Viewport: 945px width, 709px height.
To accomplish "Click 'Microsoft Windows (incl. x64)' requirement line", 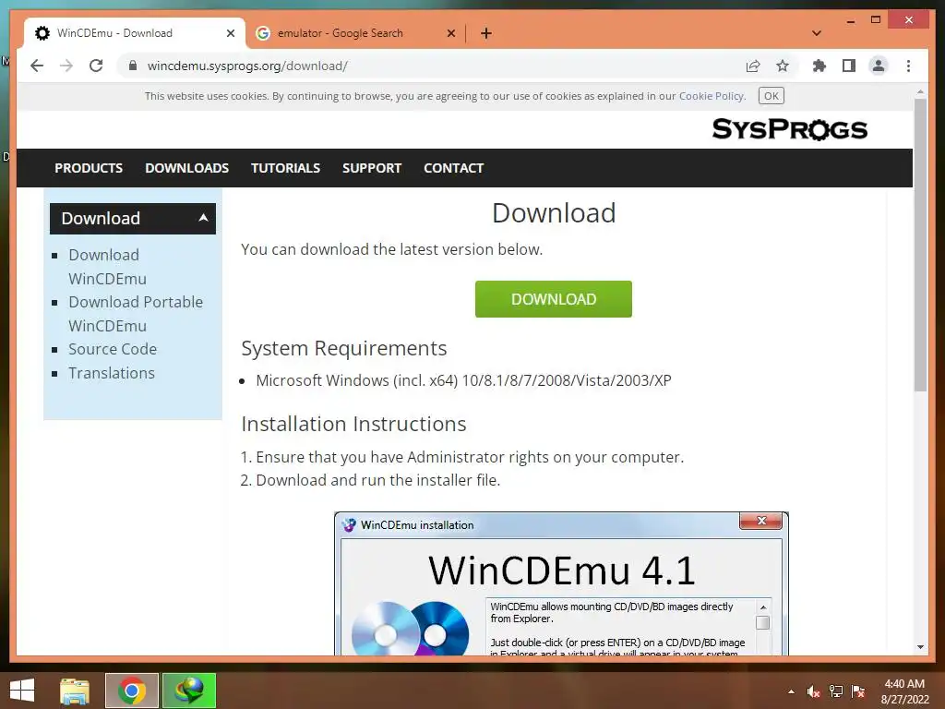I will [x=463, y=380].
